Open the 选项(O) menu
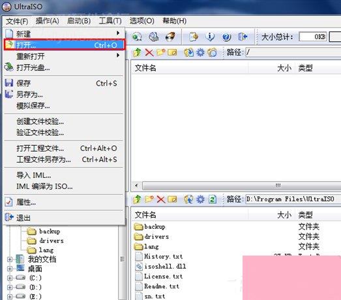 tap(141, 21)
